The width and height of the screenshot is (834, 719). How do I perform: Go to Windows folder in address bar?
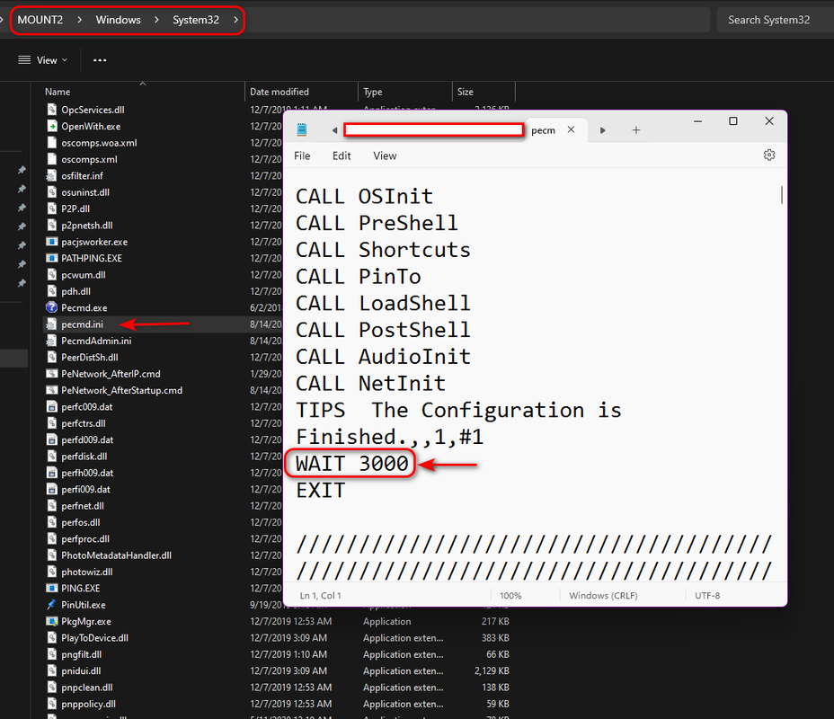click(118, 20)
